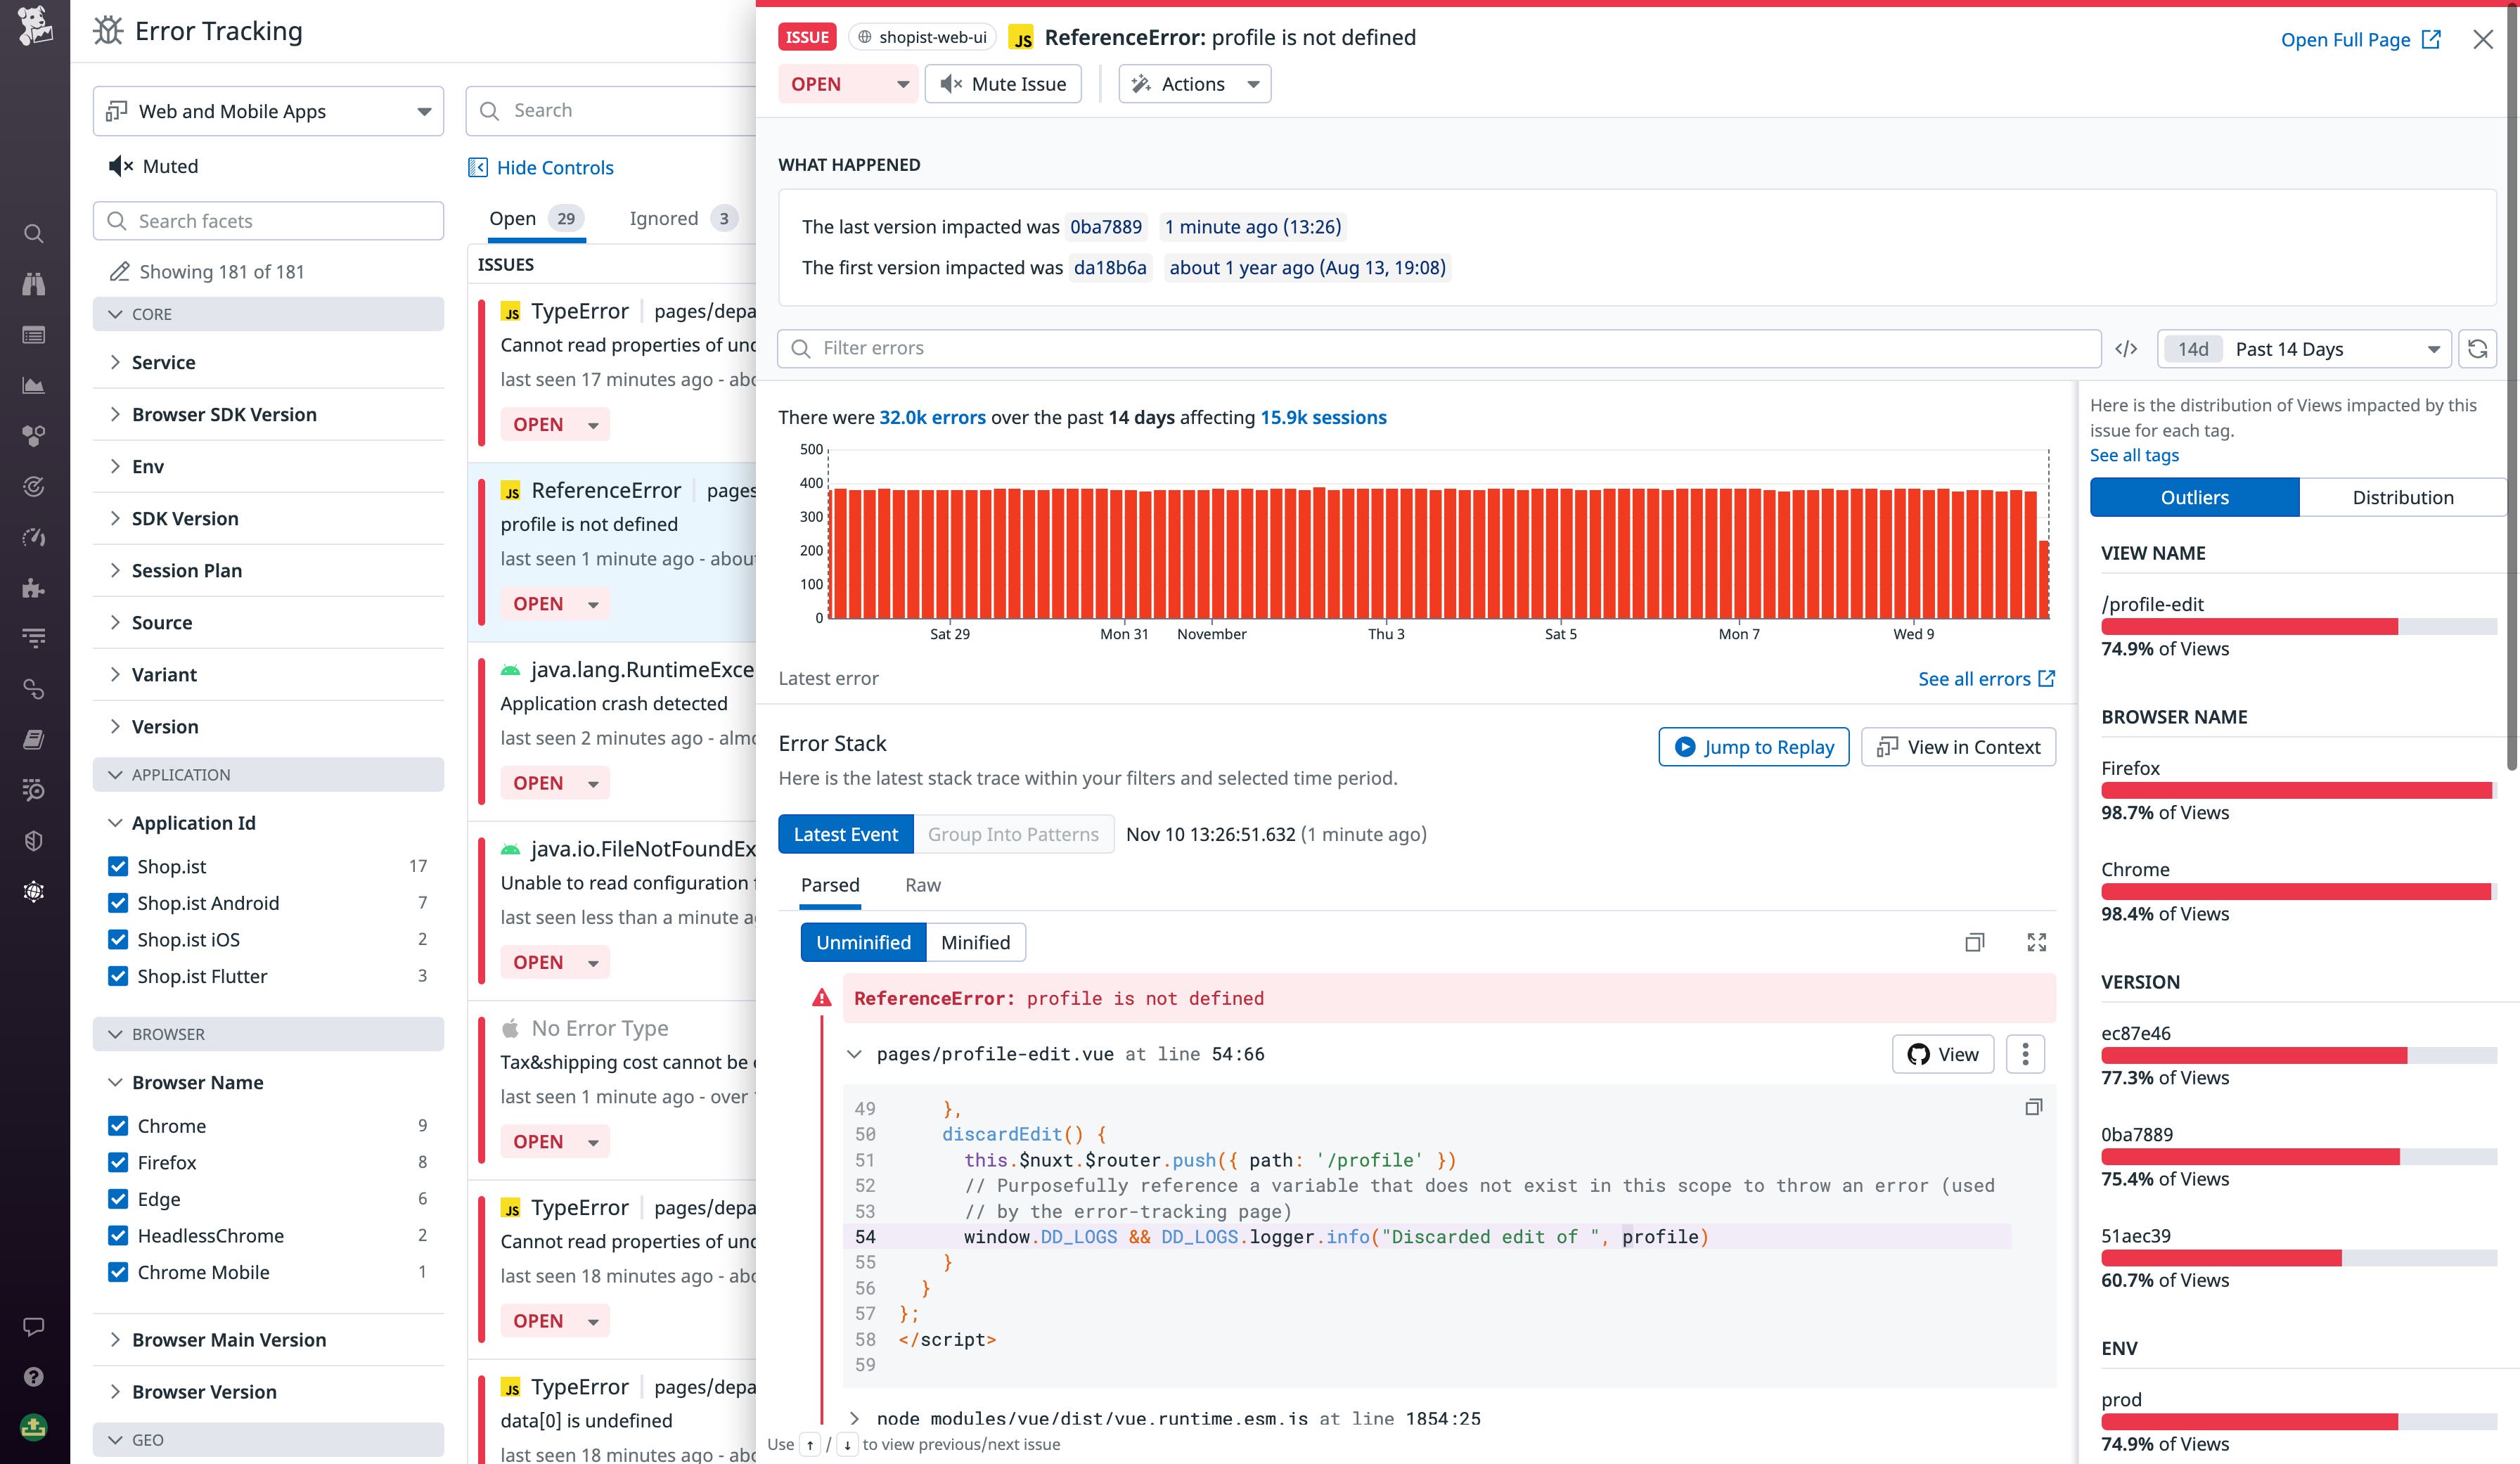Image resolution: width=2520 pixels, height=1464 pixels.
Task: Switch to the Minified tab
Action: 975,941
